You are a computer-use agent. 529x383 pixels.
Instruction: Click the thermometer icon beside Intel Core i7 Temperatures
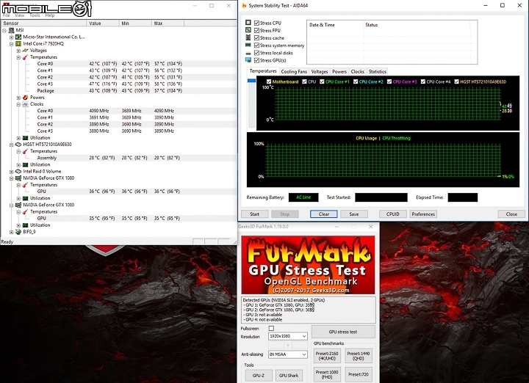[25, 57]
